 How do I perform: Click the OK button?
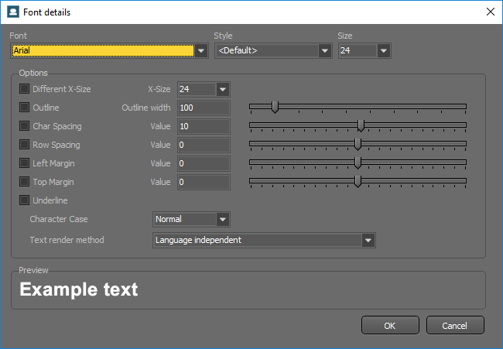pos(390,326)
